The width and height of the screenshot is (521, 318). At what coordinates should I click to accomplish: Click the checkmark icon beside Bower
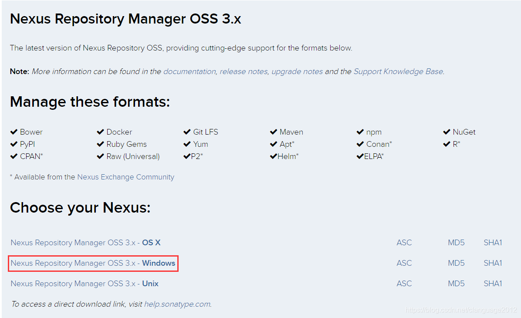coord(13,132)
